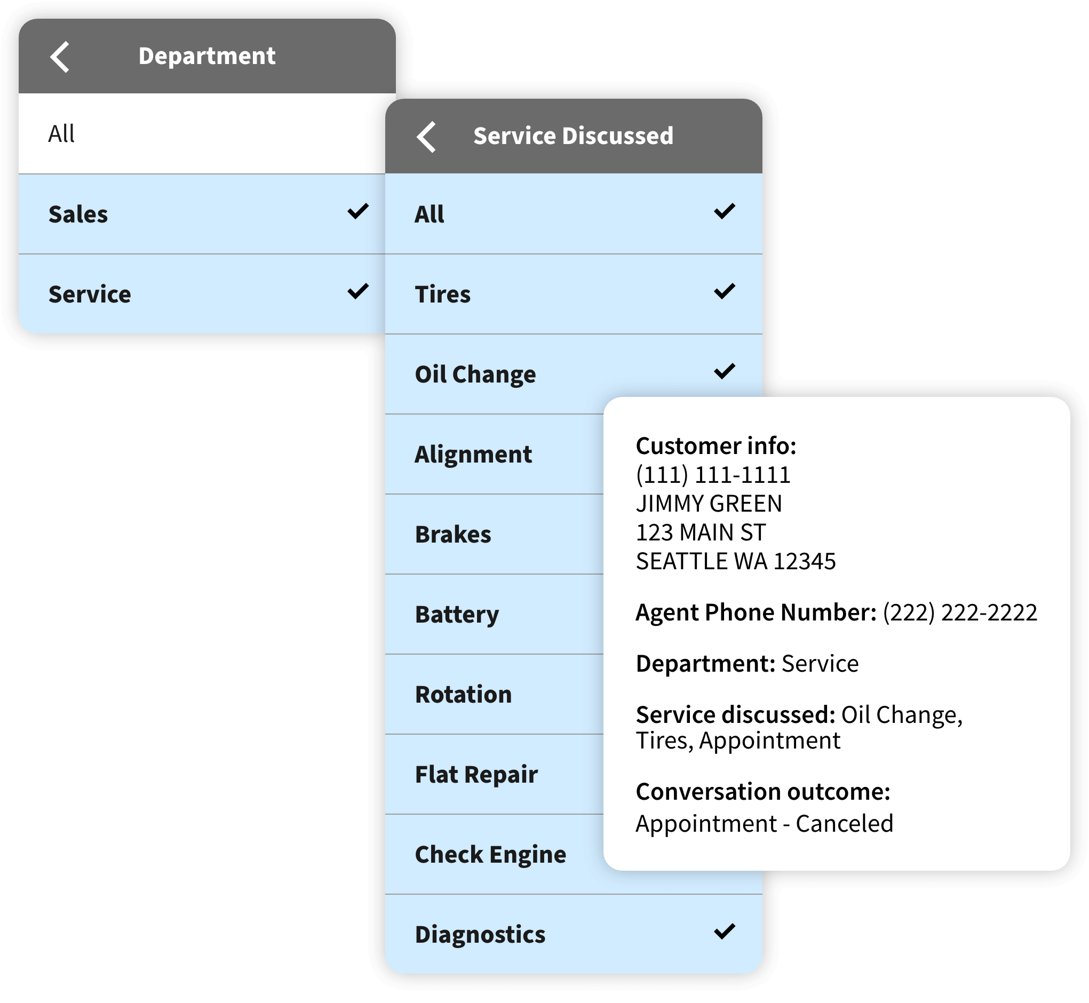Viewport: 1089px width, 1003px height.
Task: Choose Battery from service list
Action: coord(457,615)
